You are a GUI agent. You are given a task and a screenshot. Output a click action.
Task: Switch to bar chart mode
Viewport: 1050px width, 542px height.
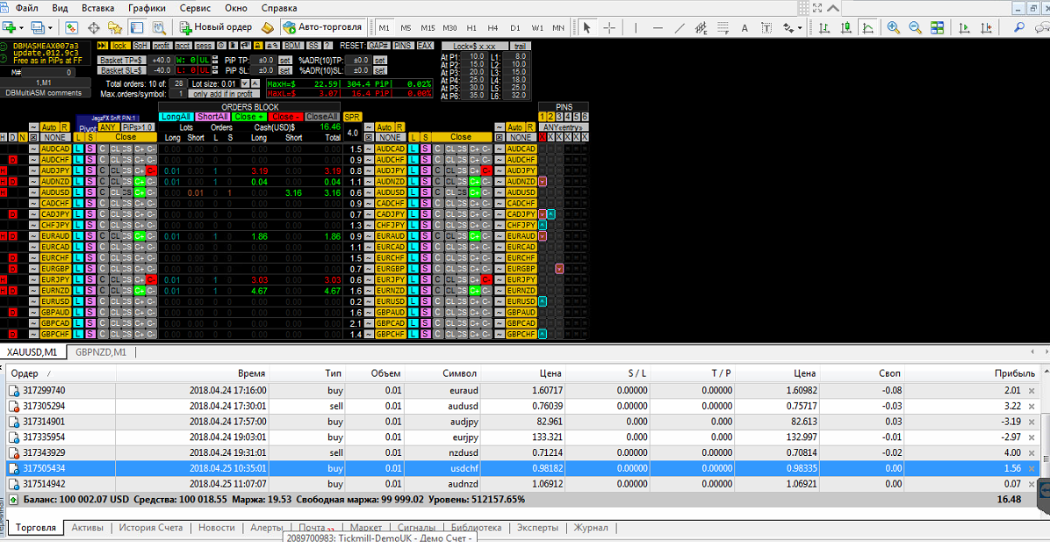tap(824, 27)
